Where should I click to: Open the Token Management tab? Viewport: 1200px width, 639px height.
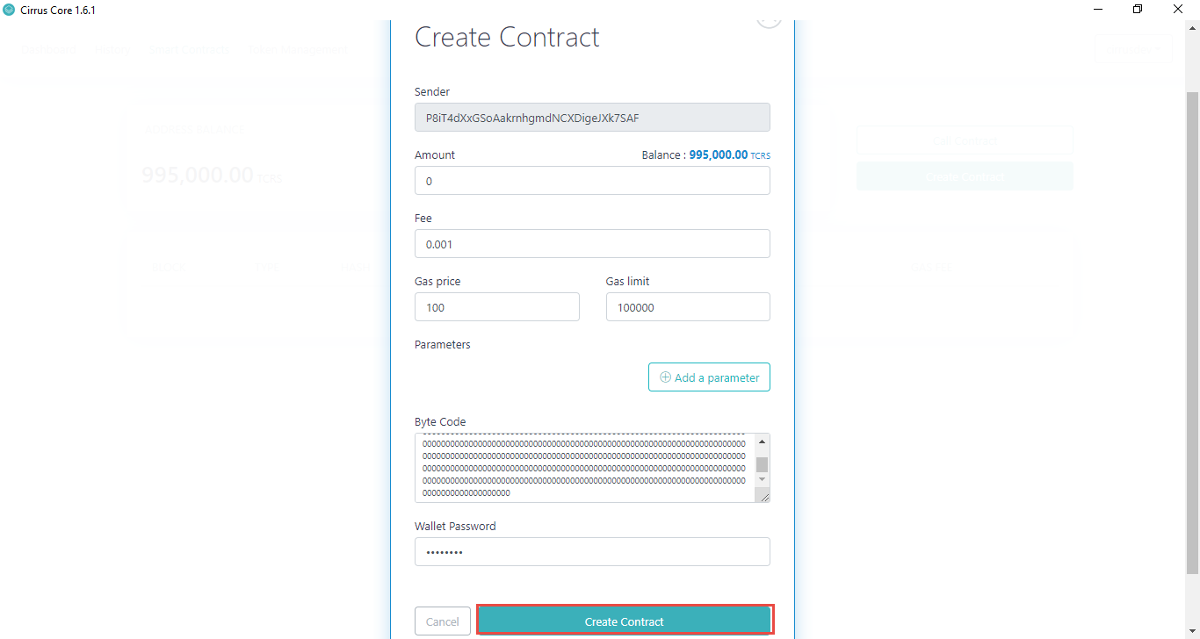(x=299, y=50)
